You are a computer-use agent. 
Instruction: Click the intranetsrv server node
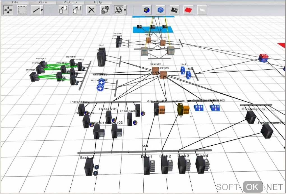tap(81, 109)
